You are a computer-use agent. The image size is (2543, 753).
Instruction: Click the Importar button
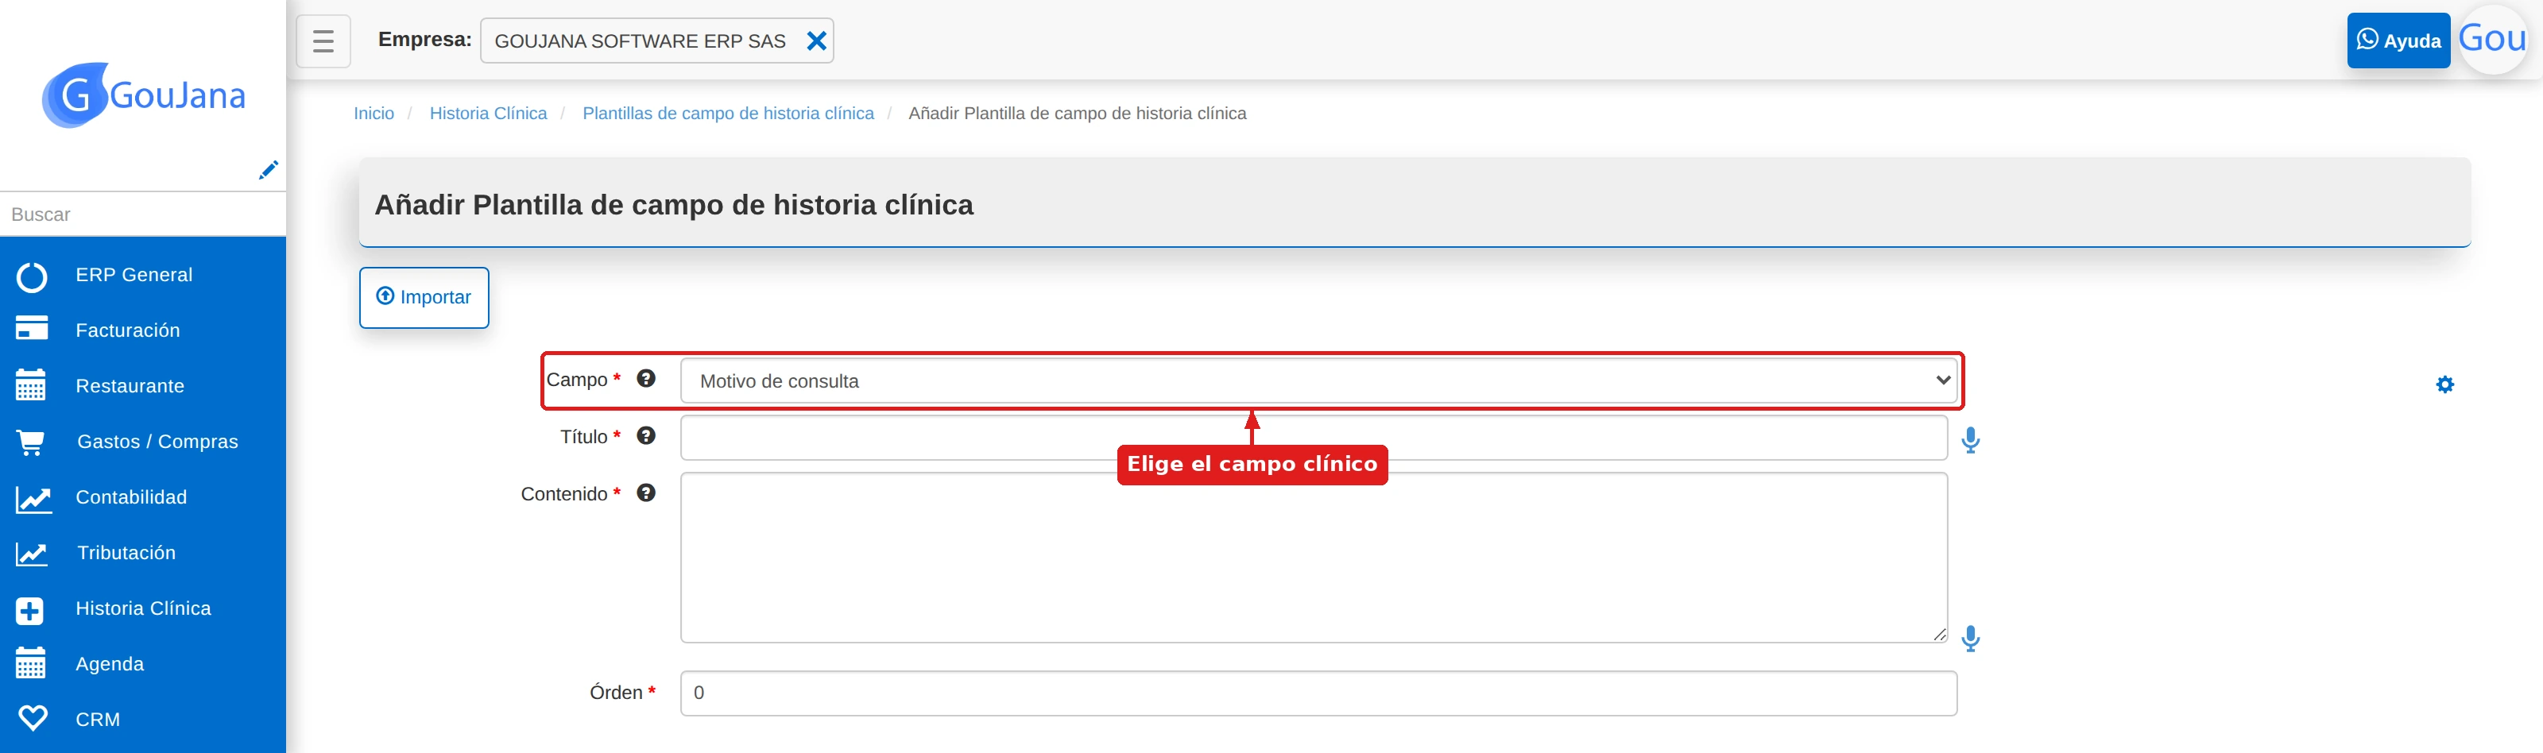424,297
